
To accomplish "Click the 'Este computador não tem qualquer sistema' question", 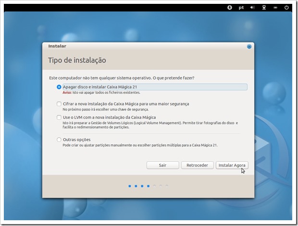I will [122, 78].
